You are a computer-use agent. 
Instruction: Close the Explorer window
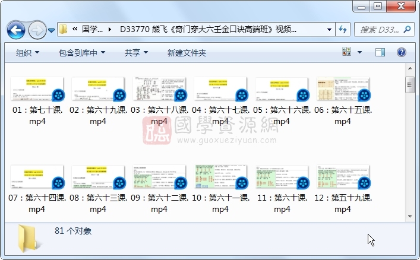[401, 7]
